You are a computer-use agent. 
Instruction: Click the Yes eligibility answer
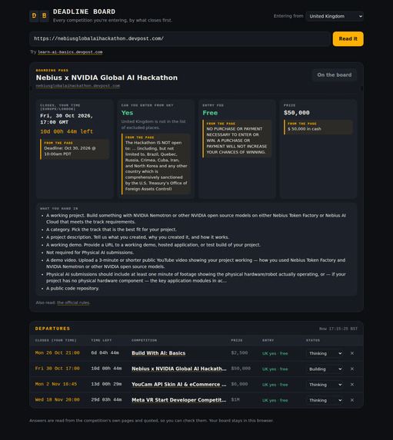click(x=127, y=113)
